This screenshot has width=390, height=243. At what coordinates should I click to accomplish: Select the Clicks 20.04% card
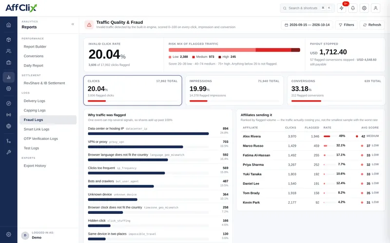click(133, 90)
